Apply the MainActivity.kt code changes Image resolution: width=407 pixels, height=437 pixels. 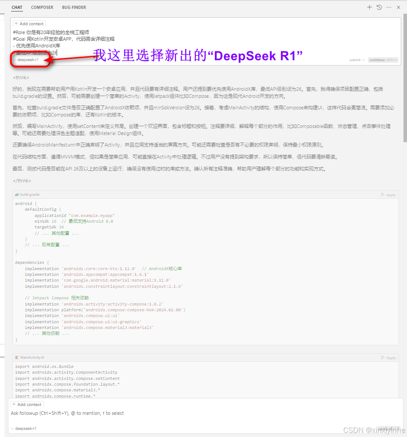click(388, 357)
